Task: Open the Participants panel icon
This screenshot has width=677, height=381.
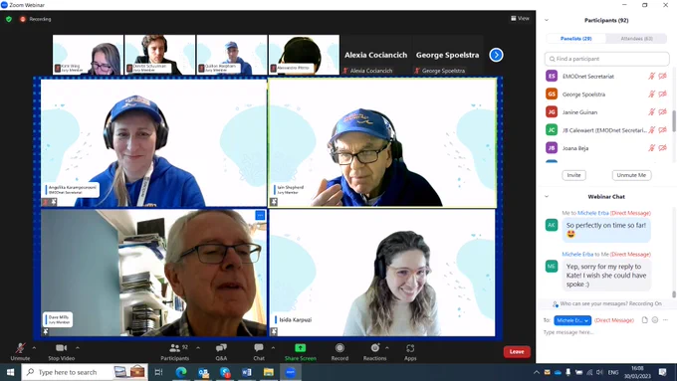Action: point(175,348)
